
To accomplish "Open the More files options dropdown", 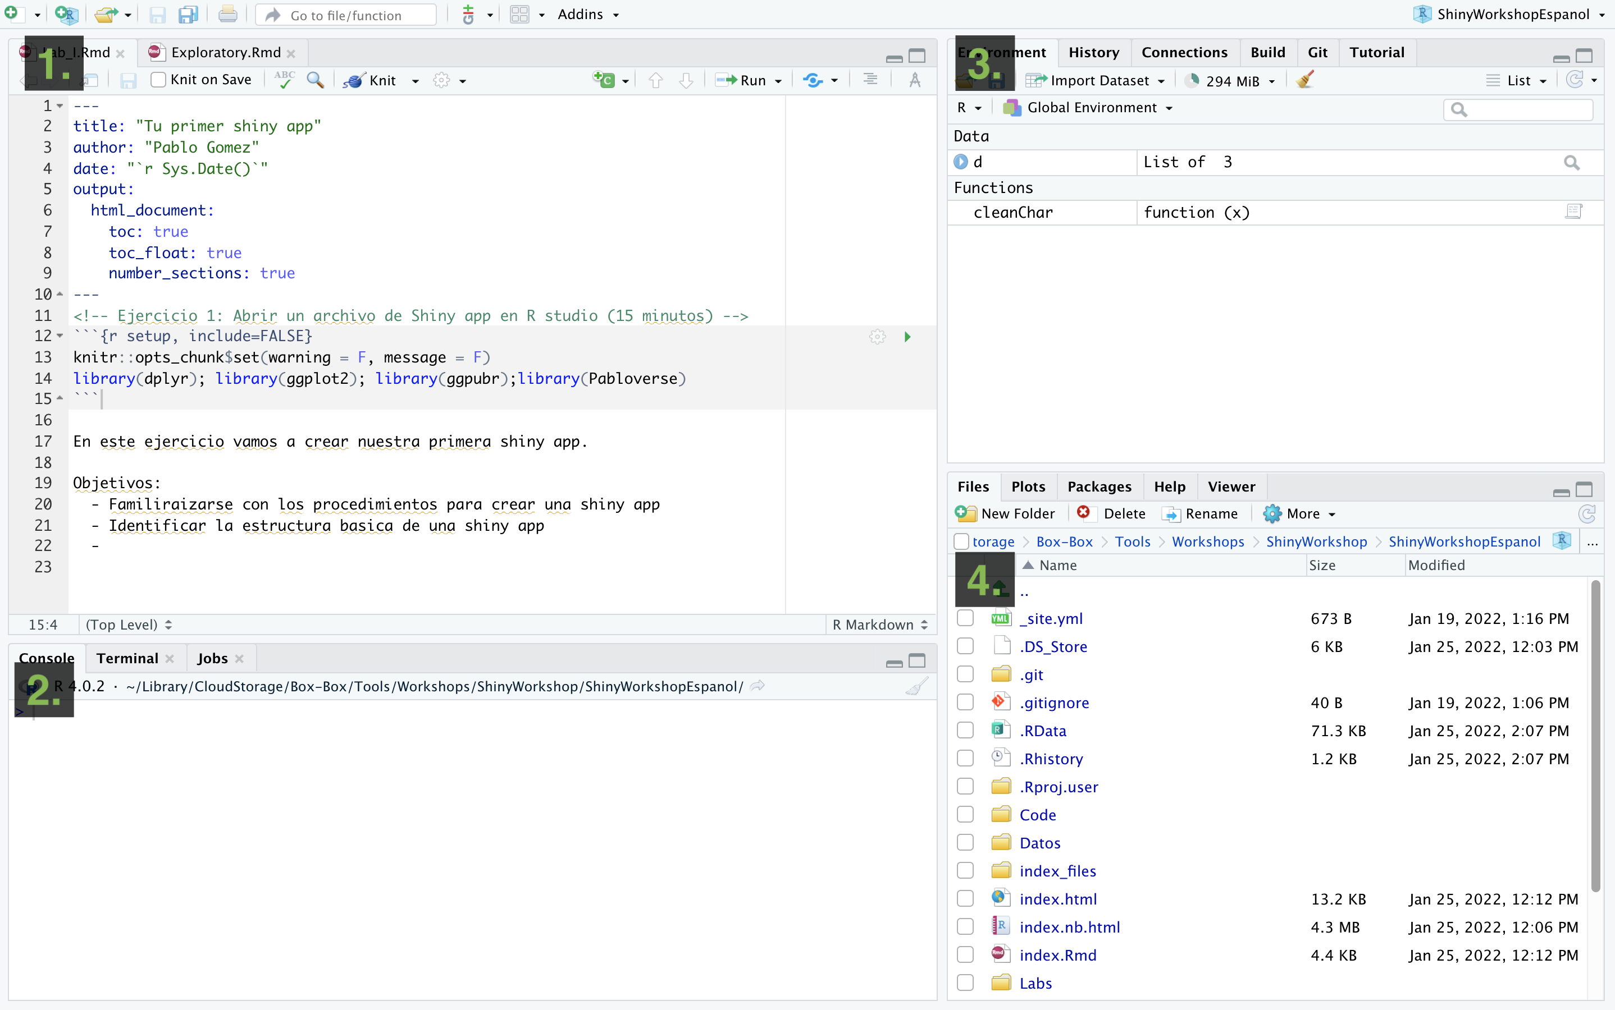I will 1299,513.
